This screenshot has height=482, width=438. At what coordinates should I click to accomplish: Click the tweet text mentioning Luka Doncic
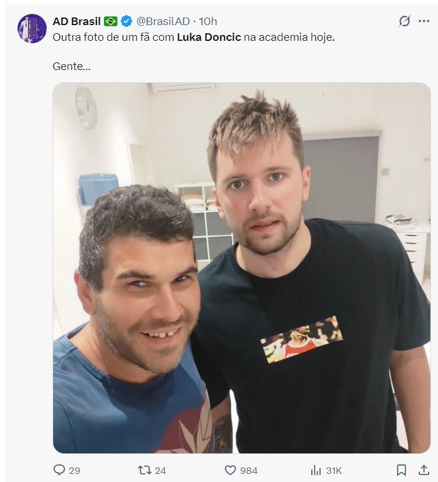click(193, 37)
